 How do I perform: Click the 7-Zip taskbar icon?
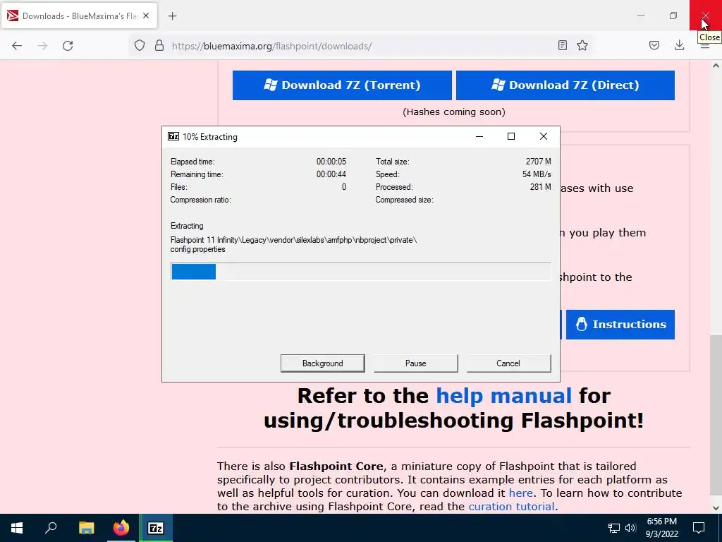click(x=156, y=528)
